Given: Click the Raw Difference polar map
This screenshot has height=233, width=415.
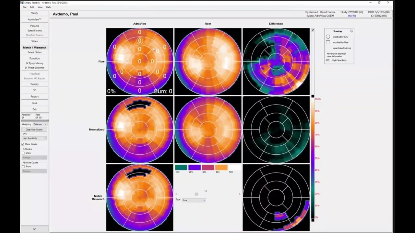Looking at the screenshot, I should (276, 61).
